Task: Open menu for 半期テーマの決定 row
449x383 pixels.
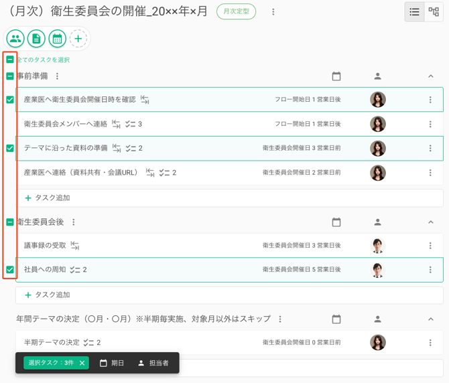Action: pyautogui.click(x=430, y=342)
